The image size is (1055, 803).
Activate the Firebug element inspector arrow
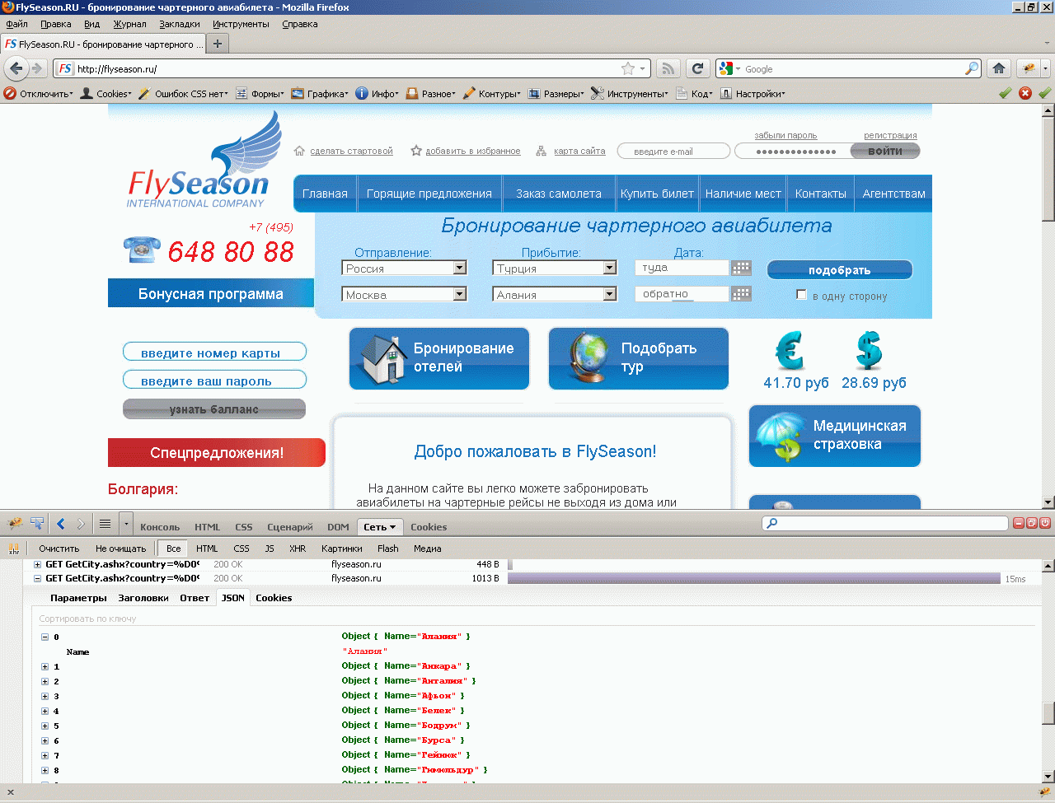(37, 524)
